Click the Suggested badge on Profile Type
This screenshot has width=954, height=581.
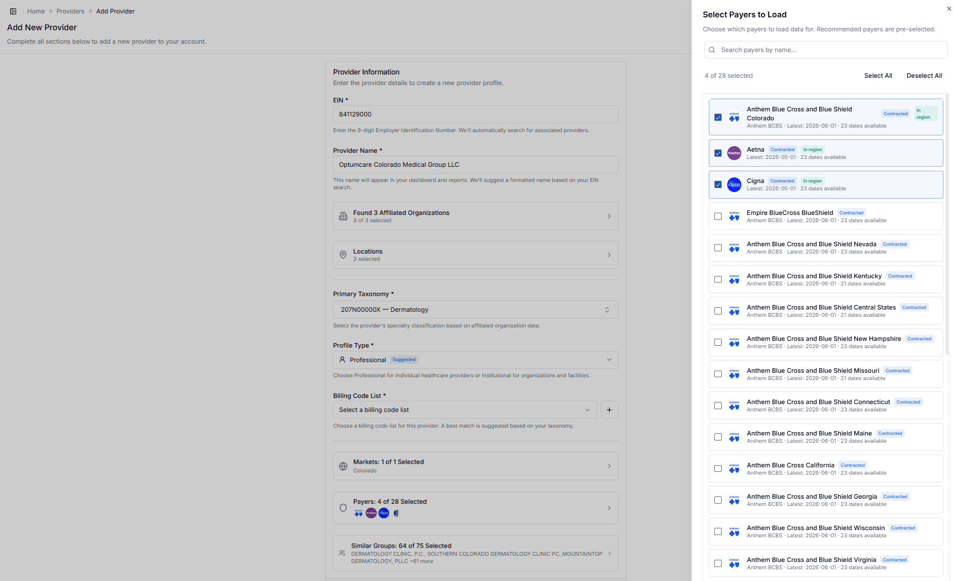tap(404, 360)
